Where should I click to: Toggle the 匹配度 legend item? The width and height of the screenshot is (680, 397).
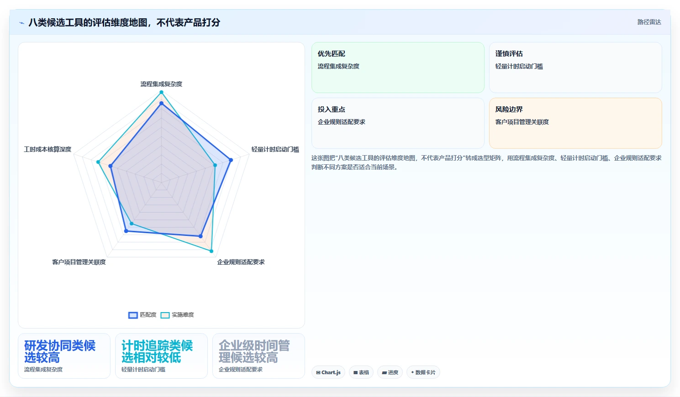pos(142,315)
